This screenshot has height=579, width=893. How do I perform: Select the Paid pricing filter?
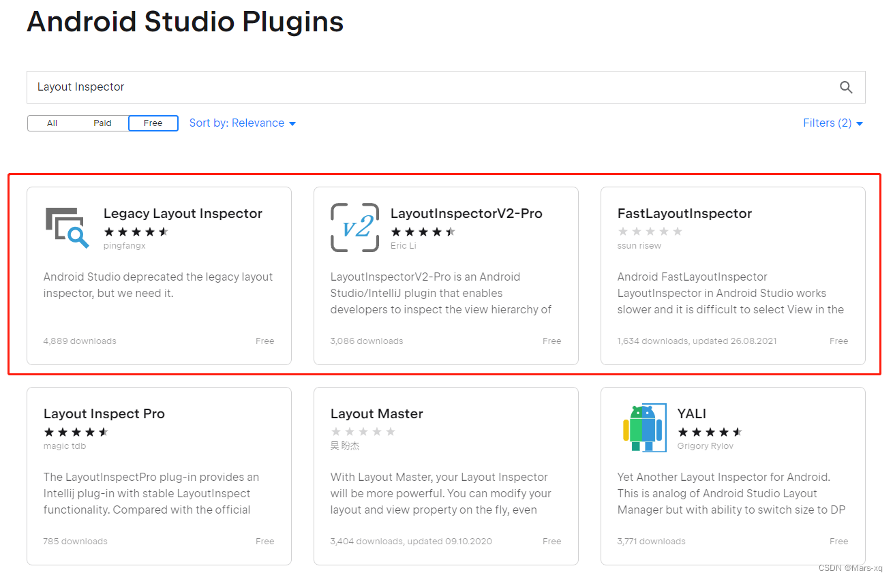click(102, 123)
